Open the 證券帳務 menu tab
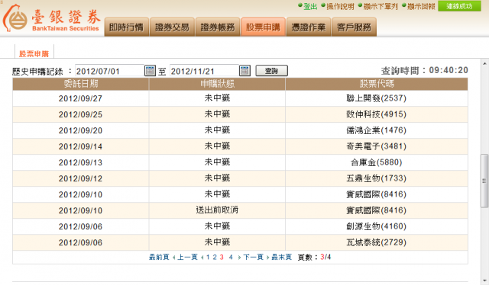 pyautogui.click(x=218, y=27)
